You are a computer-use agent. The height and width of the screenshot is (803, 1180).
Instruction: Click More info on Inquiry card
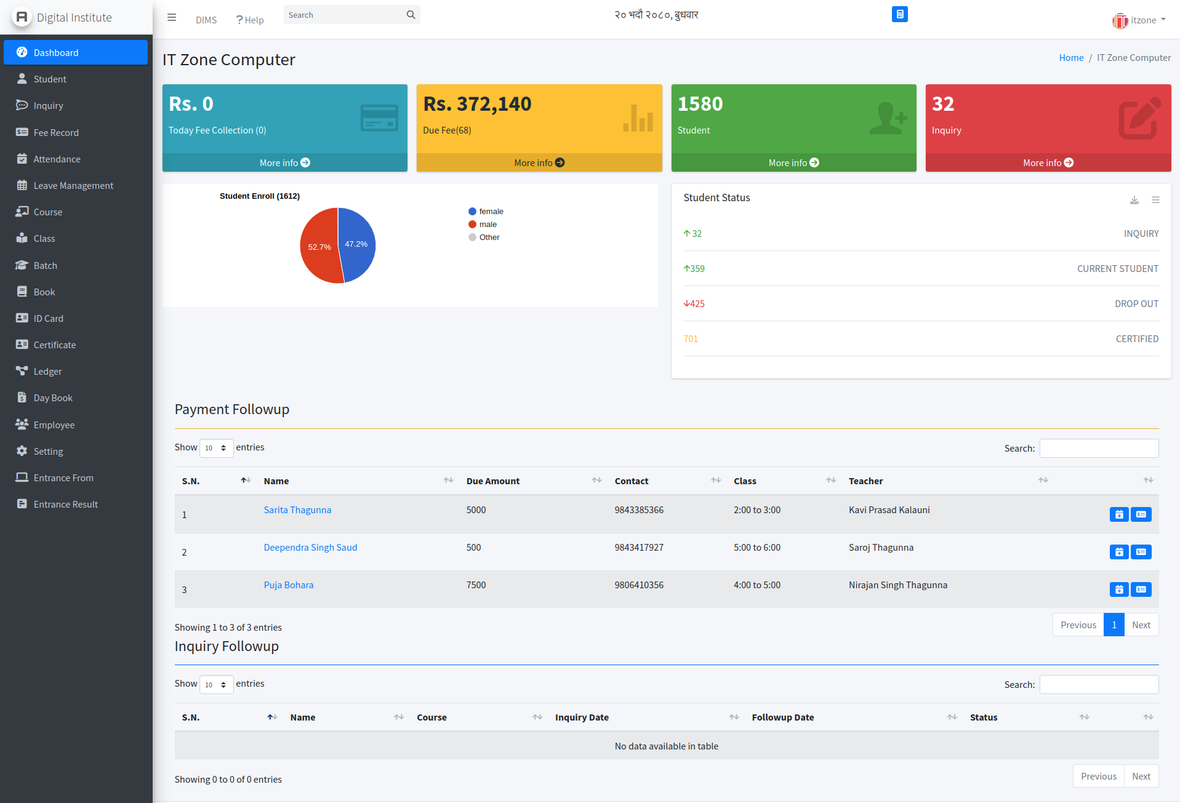click(x=1048, y=162)
